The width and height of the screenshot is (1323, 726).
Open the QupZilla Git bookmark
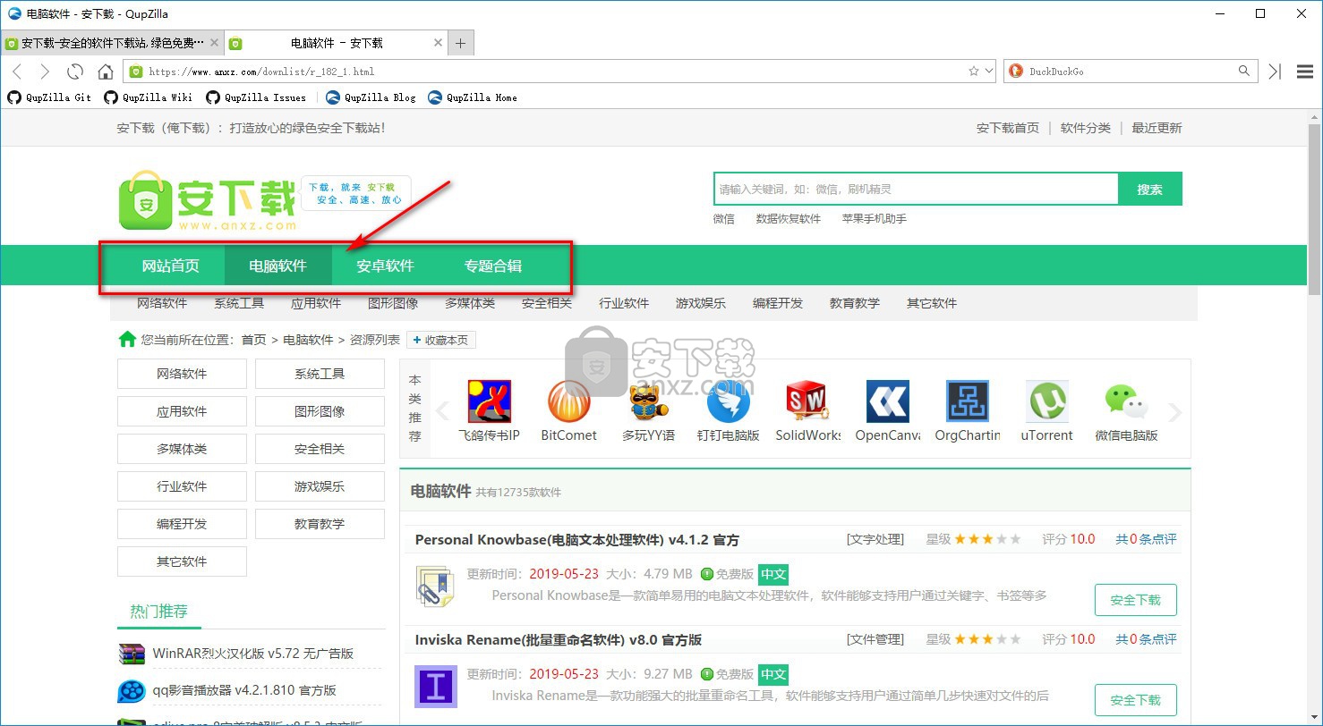(49, 97)
